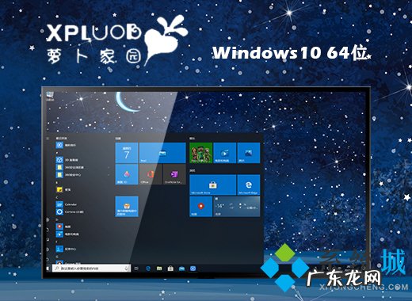This screenshot has height=301, width=412.
Task: Open user account icon in Start rail
Action: coord(48,219)
